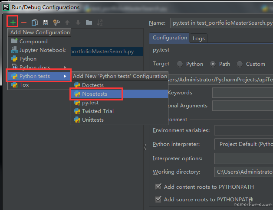Open the Python interpreter dropdown

point(244,144)
